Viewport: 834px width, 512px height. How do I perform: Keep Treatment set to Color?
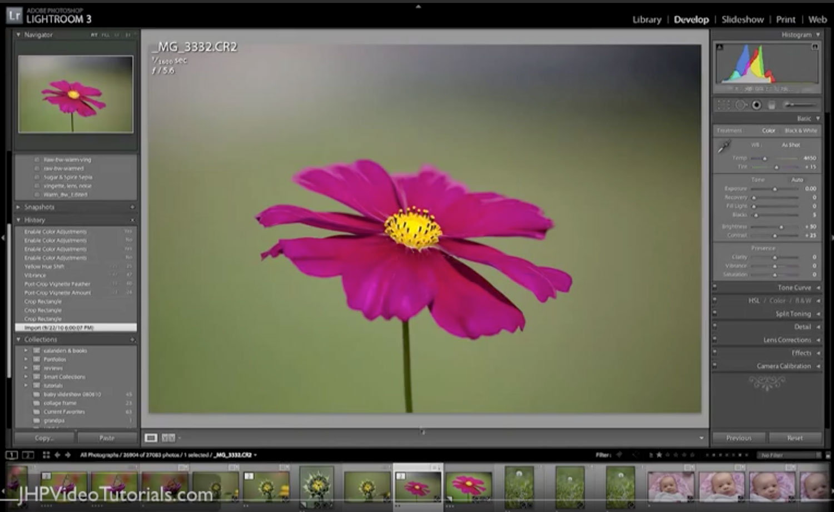(x=770, y=130)
